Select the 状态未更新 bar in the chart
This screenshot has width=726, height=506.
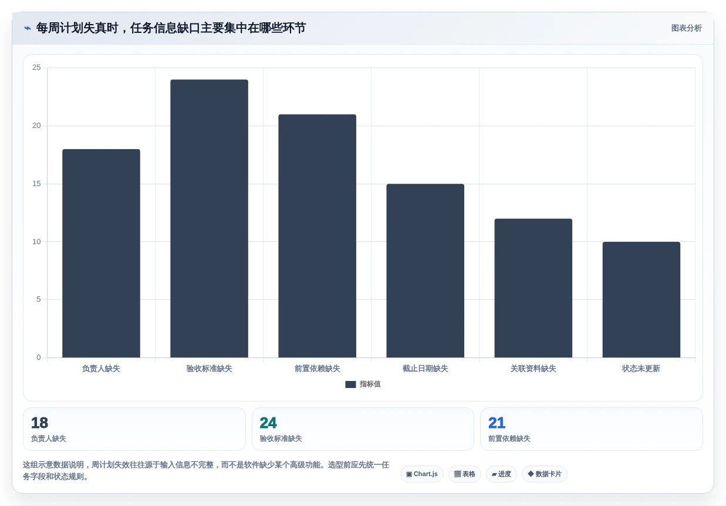click(x=641, y=299)
